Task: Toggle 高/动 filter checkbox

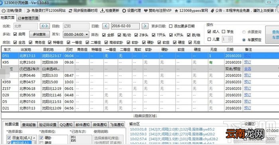Action: coord(119,35)
